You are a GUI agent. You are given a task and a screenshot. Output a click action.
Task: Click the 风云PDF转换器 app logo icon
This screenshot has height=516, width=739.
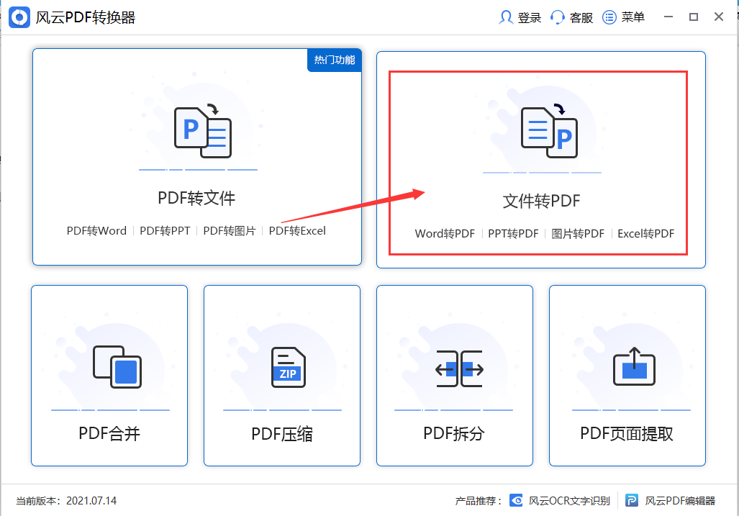pos(19,17)
